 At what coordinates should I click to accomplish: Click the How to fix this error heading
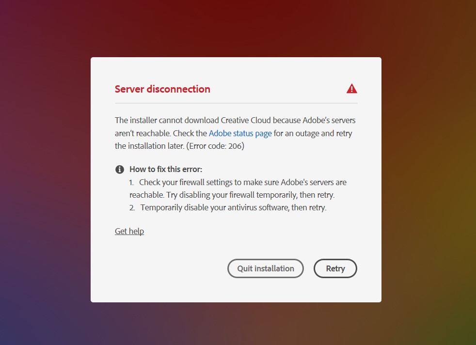pos(166,169)
